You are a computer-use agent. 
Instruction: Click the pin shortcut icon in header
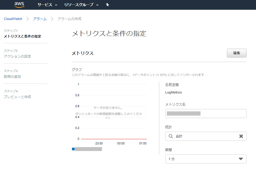tap(107, 5)
